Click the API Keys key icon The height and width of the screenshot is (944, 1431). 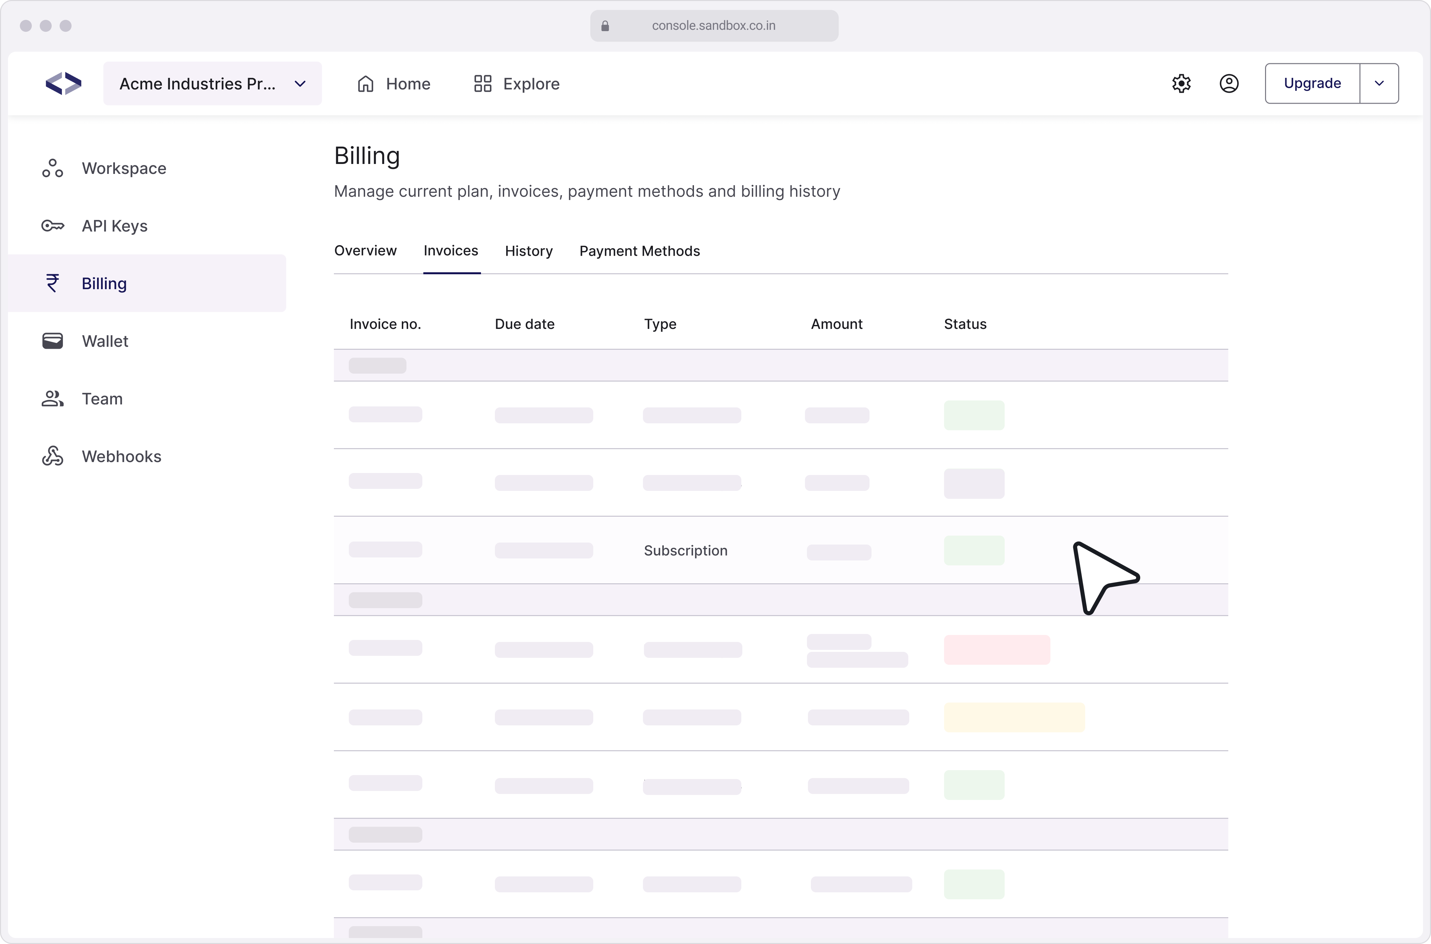pyautogui.click(x=52, y=226)
